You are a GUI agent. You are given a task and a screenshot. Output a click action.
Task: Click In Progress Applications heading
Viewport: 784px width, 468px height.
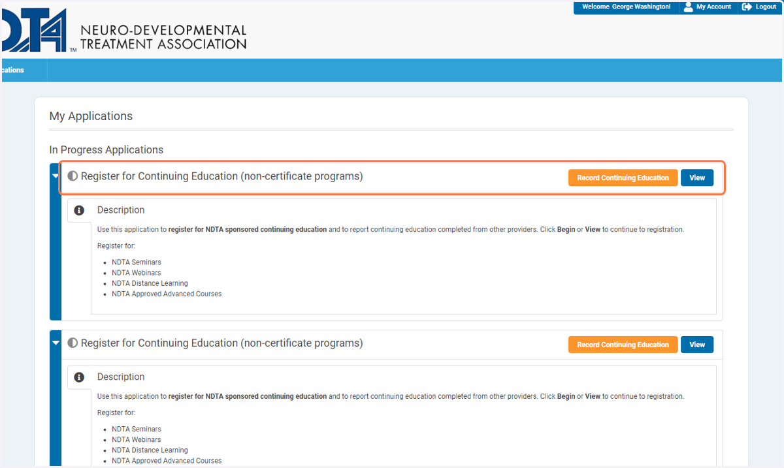[106, 150]
